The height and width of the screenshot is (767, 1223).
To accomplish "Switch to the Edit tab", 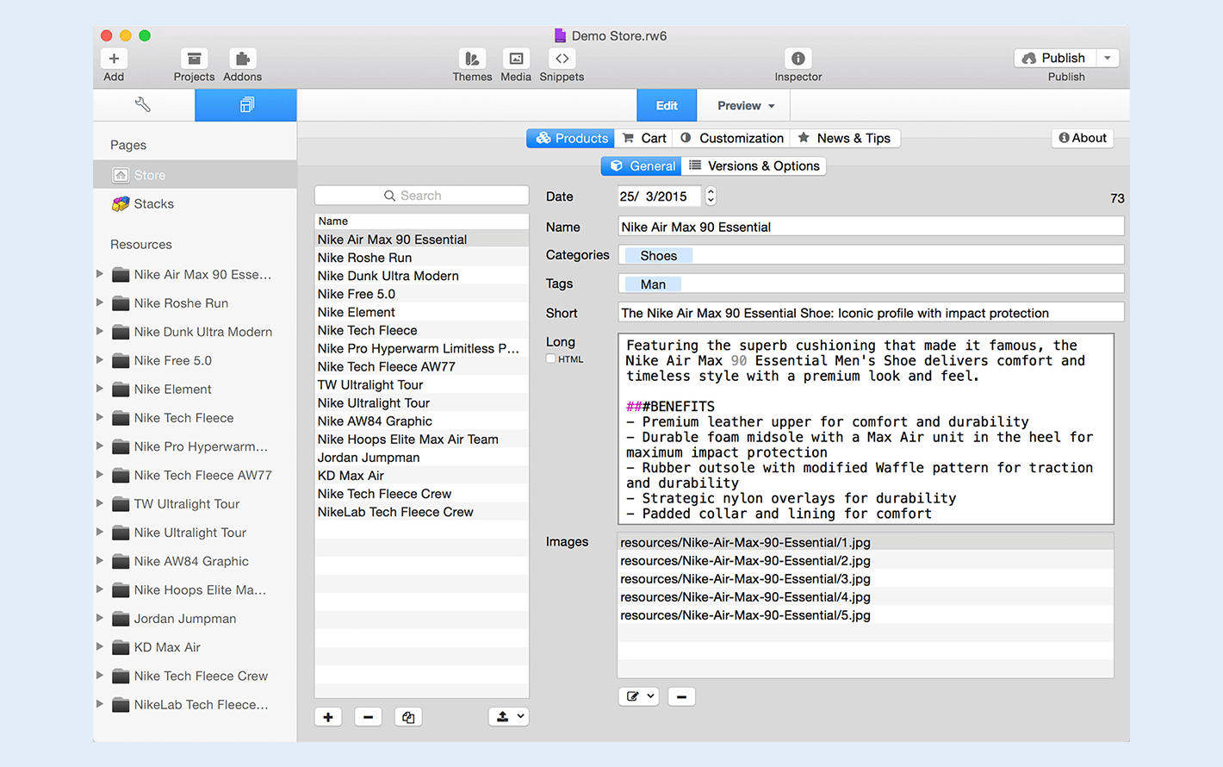I will [x=667, y=105].
